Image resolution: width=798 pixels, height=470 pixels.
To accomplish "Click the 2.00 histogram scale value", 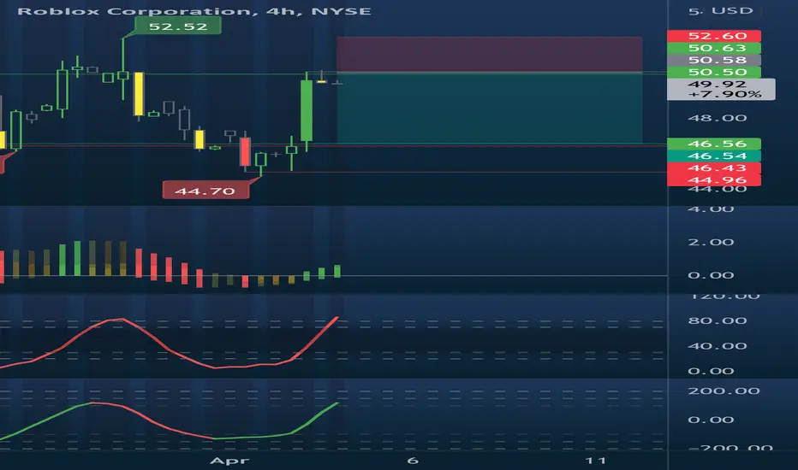I will click(711, 242).
